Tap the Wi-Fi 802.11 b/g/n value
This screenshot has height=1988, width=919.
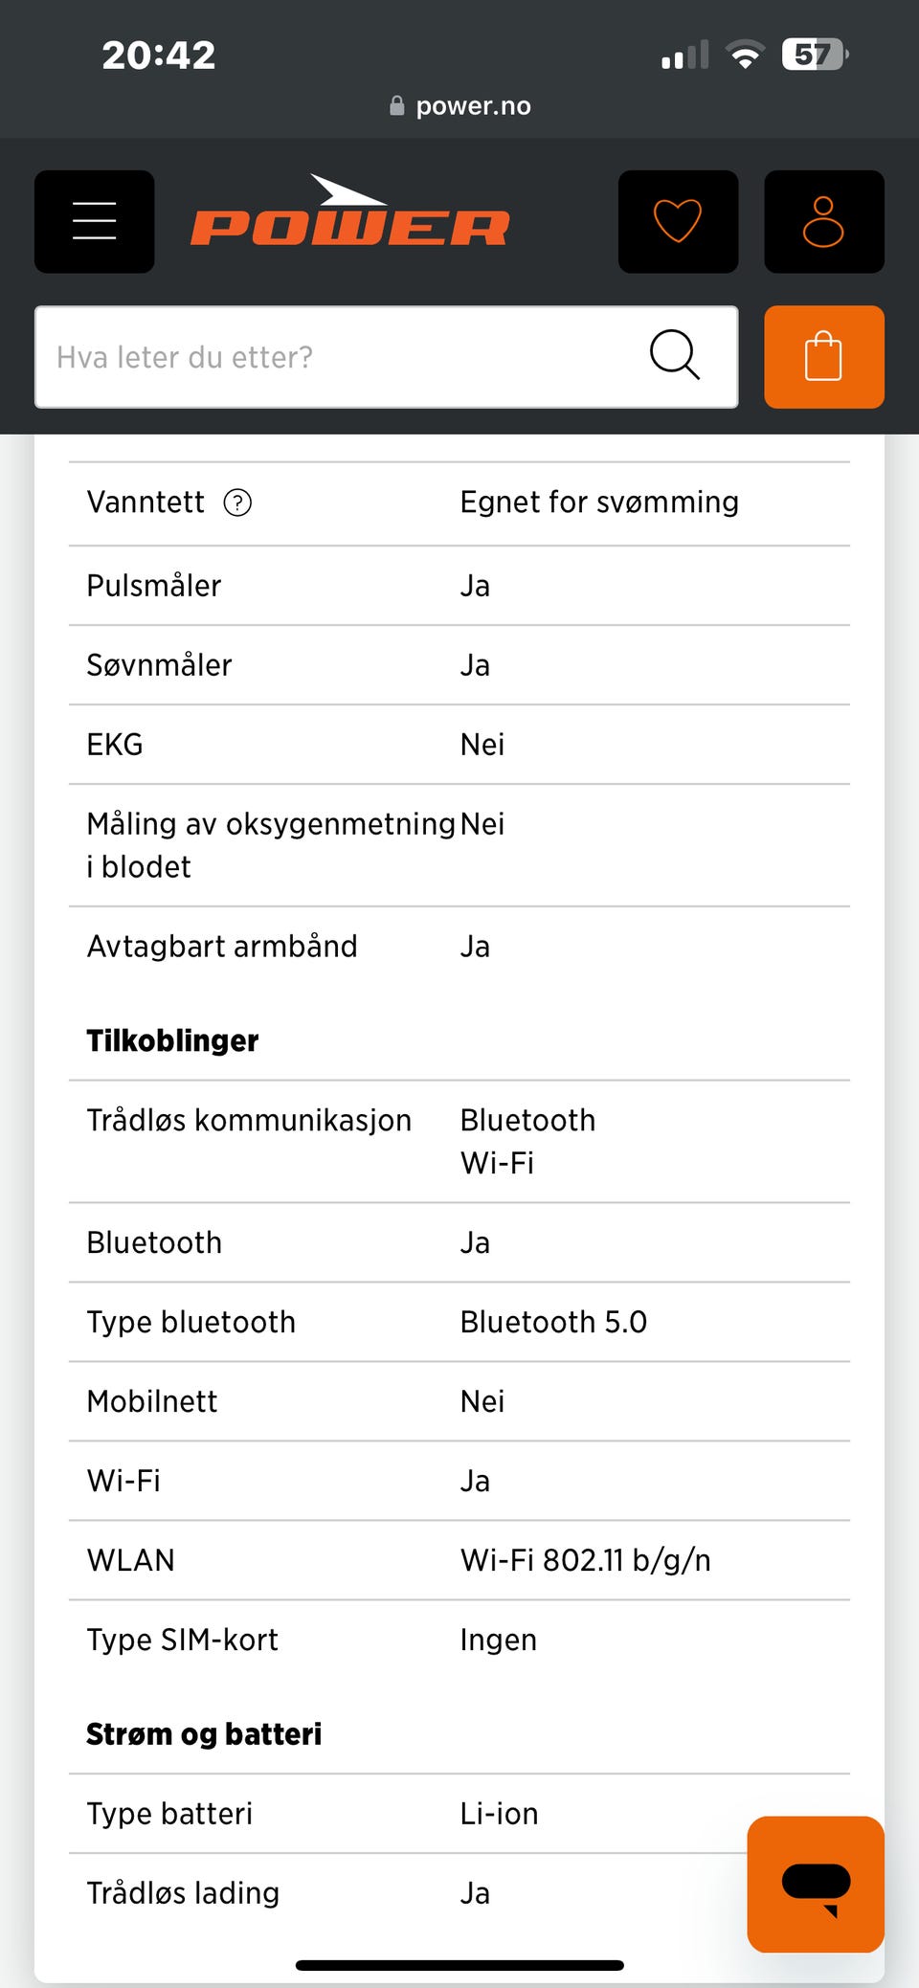tap(585, 1560)
